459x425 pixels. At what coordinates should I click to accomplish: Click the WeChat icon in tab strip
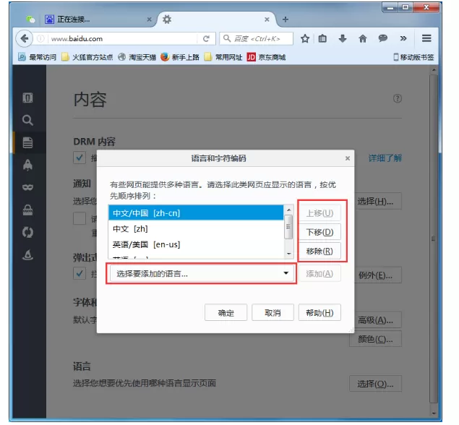coord(30,20)
